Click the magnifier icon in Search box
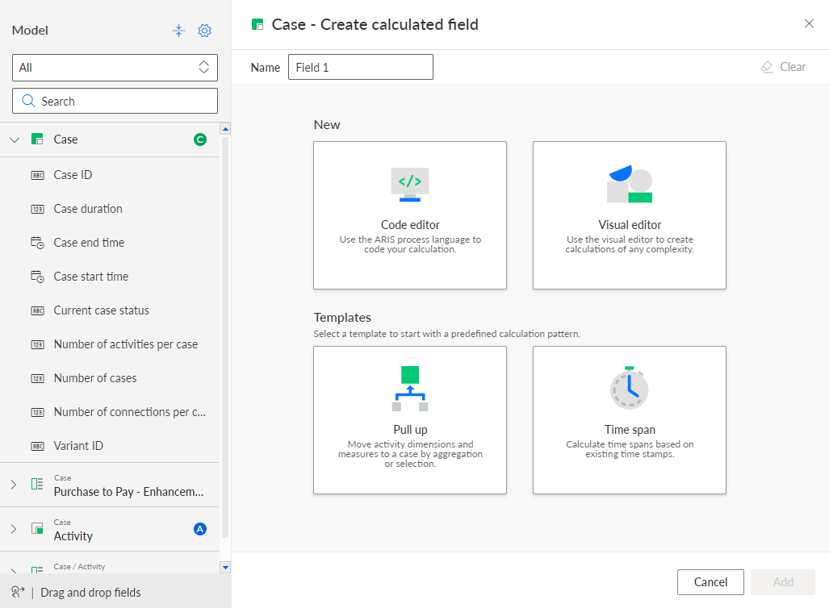 tap(28, 101)
